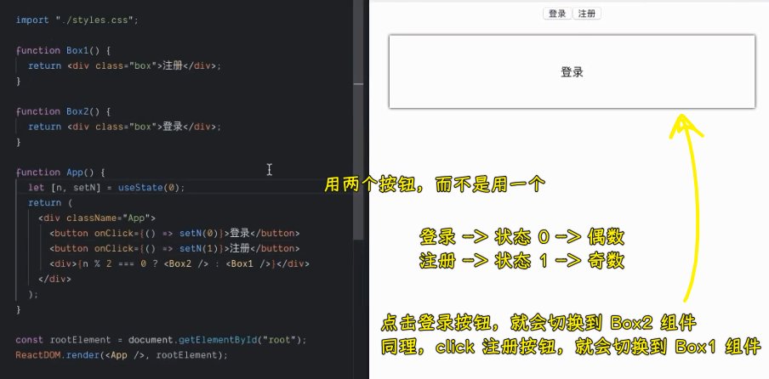Click the 登录 button in the preview
The image size is (769, 379).
point(557,14)
